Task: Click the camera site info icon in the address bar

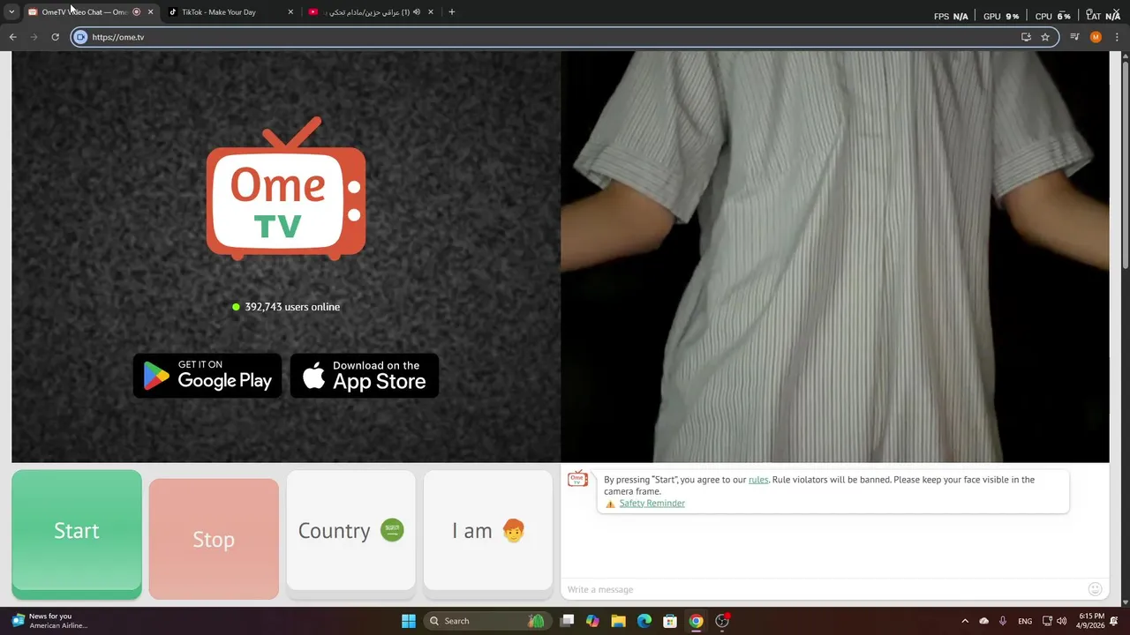Action: coord(80,37)
